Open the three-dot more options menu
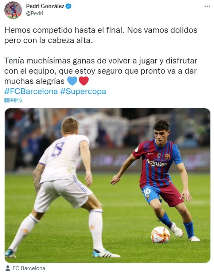The image size is (214, 272). (x=207, y=6)
